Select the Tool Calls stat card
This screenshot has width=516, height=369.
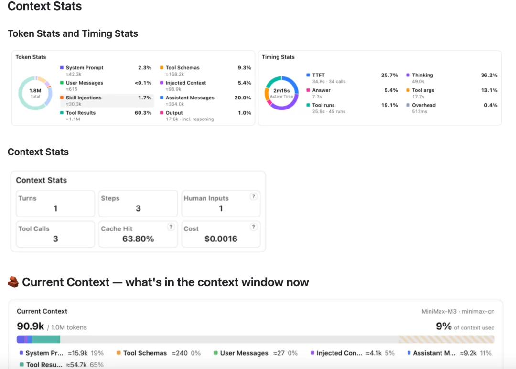[x=55, y=234]
